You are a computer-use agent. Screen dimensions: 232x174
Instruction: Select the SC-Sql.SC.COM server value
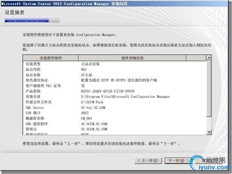coord(93,108)
